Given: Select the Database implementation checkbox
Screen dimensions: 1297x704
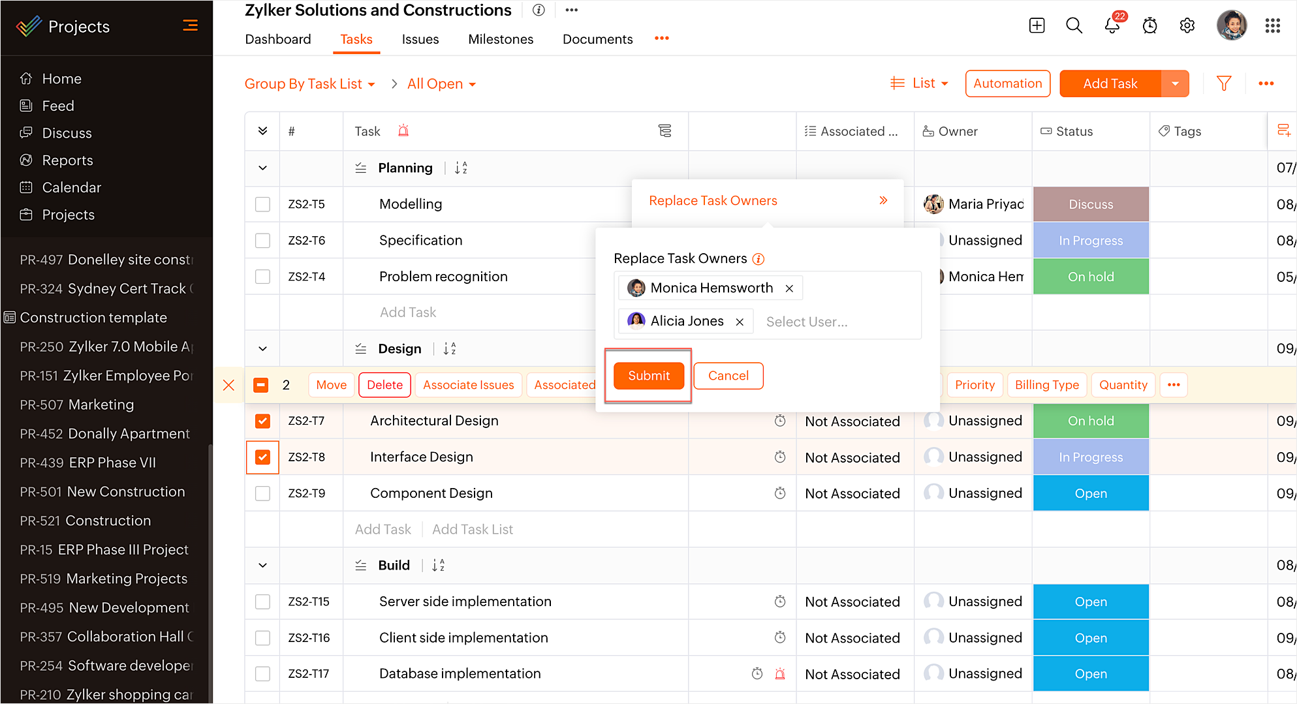Looking at the screenshot, I should click(262, 673).
